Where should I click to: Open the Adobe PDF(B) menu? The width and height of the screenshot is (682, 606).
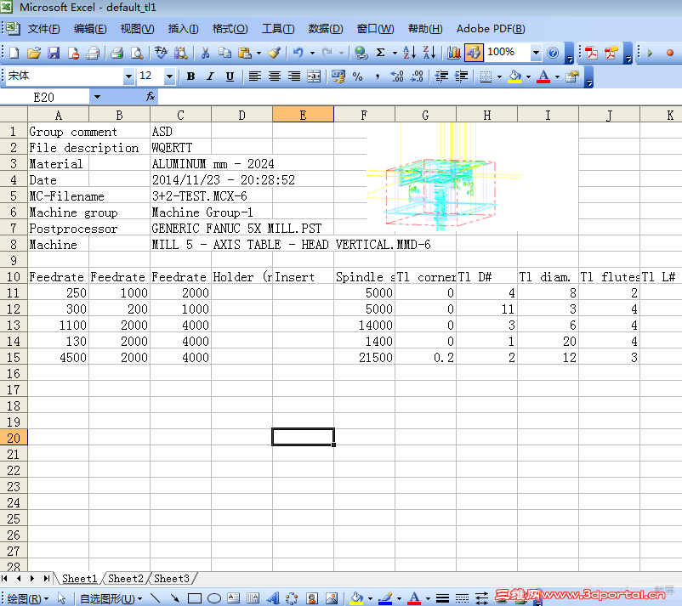[491, 29]
